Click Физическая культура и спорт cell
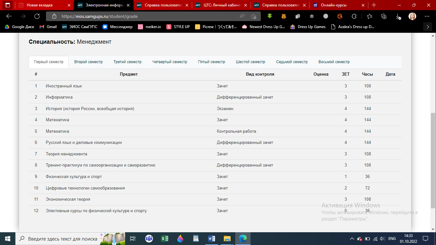The image size is (436, 245). [74, 177]
